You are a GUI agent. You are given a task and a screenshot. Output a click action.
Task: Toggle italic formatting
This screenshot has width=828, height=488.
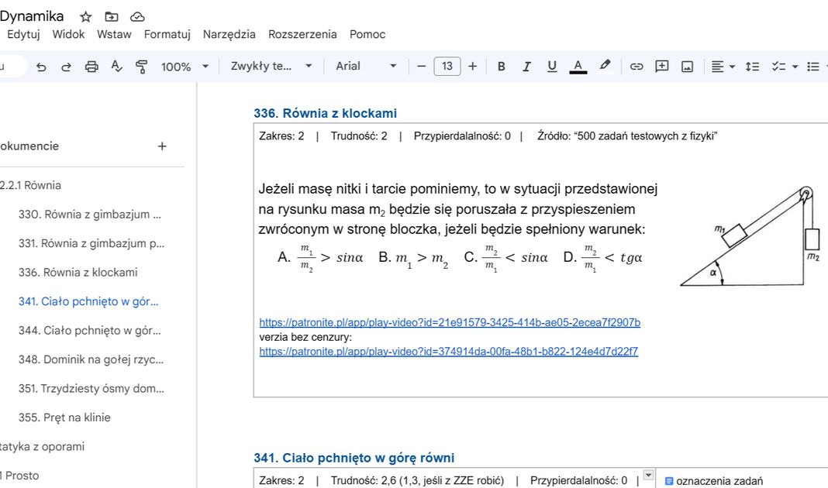tap(526, 67)
